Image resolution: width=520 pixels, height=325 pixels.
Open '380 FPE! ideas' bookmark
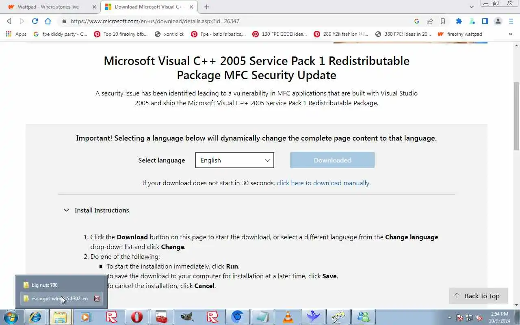pos(403,34)
